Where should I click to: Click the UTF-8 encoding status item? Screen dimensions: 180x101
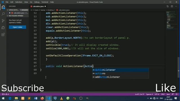(157, 94)
